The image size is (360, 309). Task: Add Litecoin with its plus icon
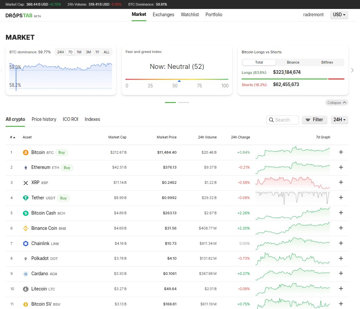pyautogui.click(x=341, y=288)
